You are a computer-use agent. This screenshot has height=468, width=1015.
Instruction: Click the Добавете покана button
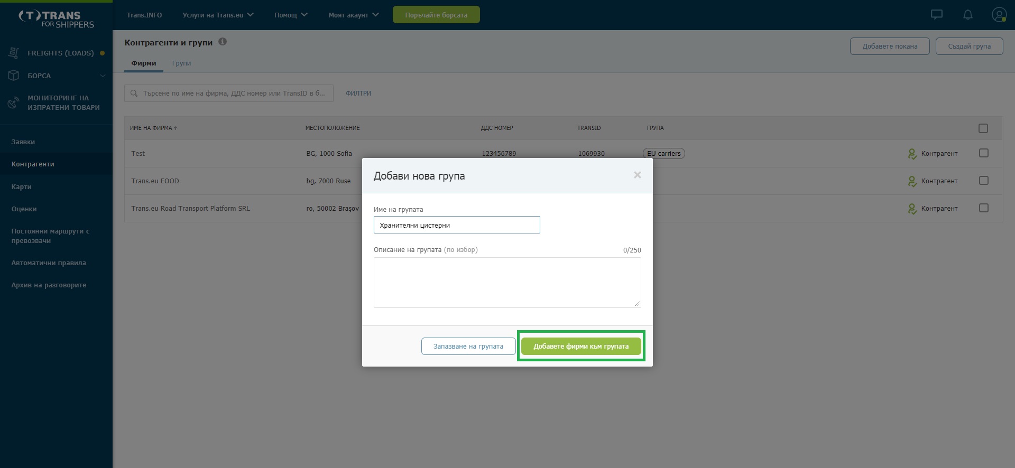(890, 46)
